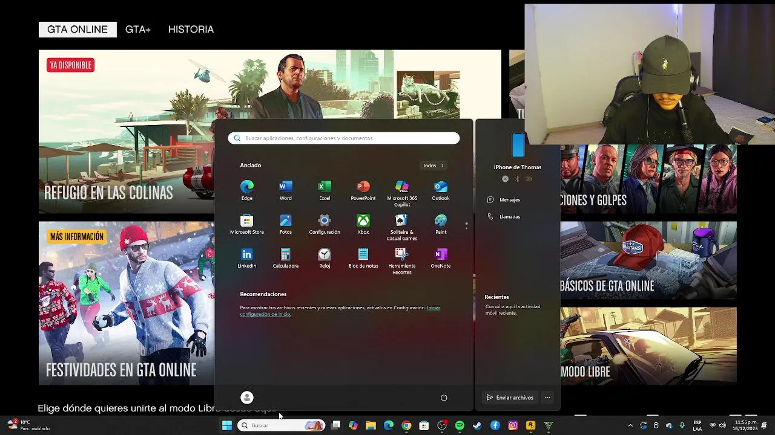Open Festividades en GTA Online card
The width and height of the screenshot is (775, 435).
127,303
